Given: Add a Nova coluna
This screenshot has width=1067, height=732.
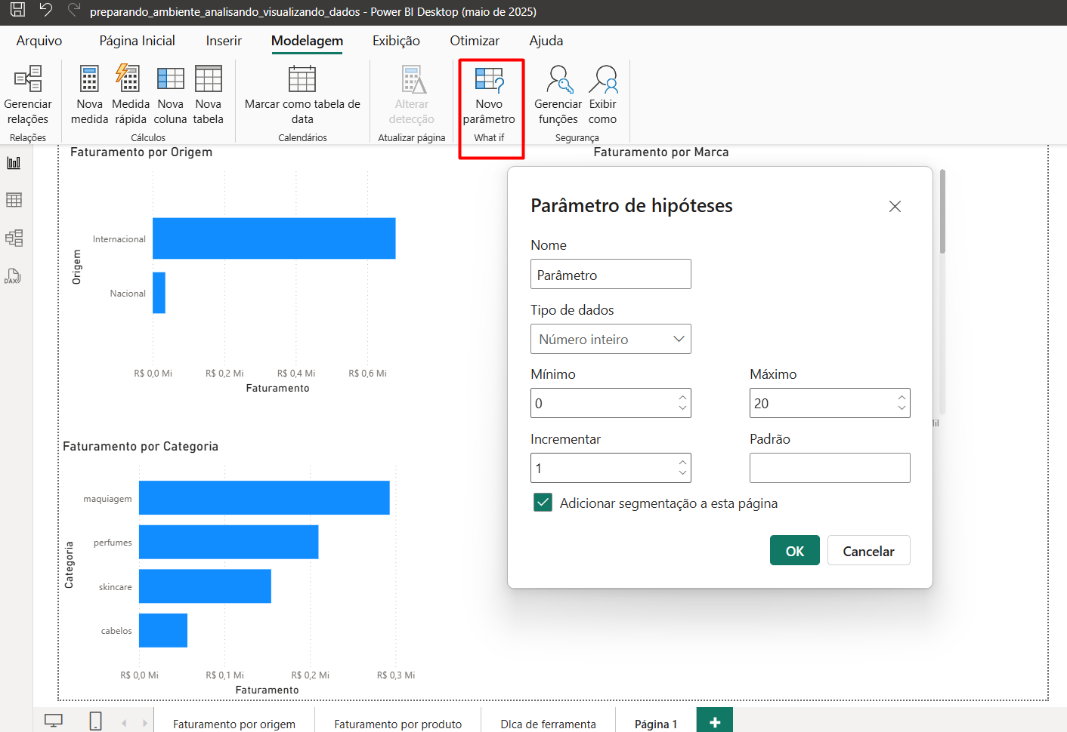Looking at the screenshot, I should pyautogui.click(x=170, y=95).
